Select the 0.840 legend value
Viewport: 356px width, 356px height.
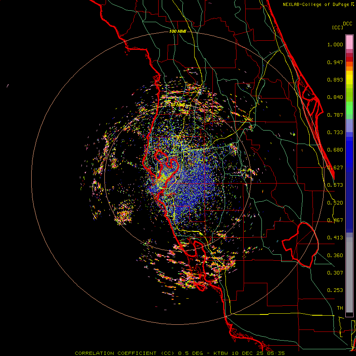(x=335, y=97)
